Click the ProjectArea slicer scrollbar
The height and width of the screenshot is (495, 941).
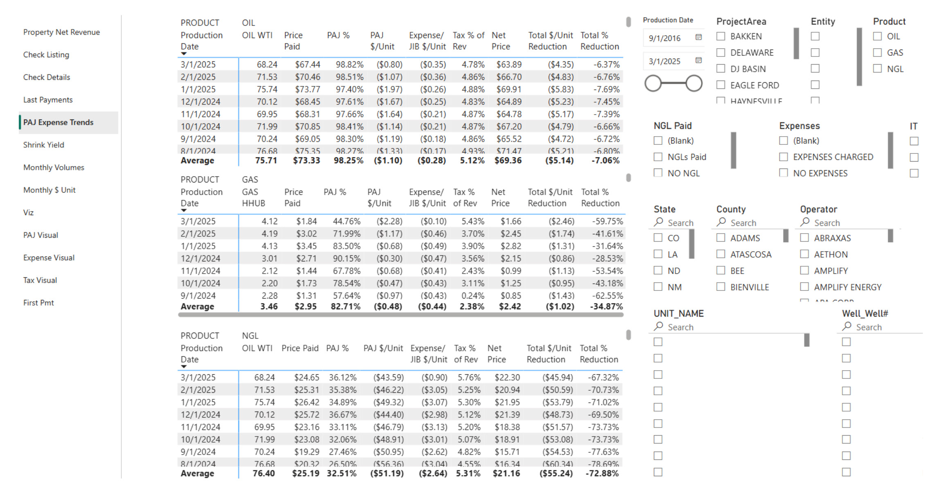click(x=796, y=43)
